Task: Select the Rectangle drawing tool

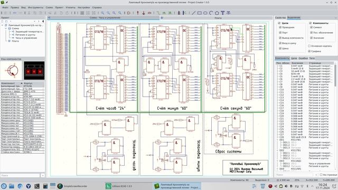Action: 200,13
